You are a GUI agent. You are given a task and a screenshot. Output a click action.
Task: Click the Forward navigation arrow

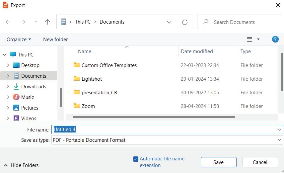pos(23,22)
